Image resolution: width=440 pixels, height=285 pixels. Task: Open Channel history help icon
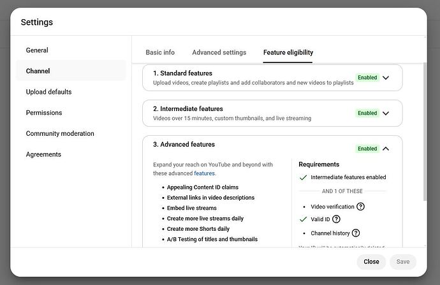[356, 233]
